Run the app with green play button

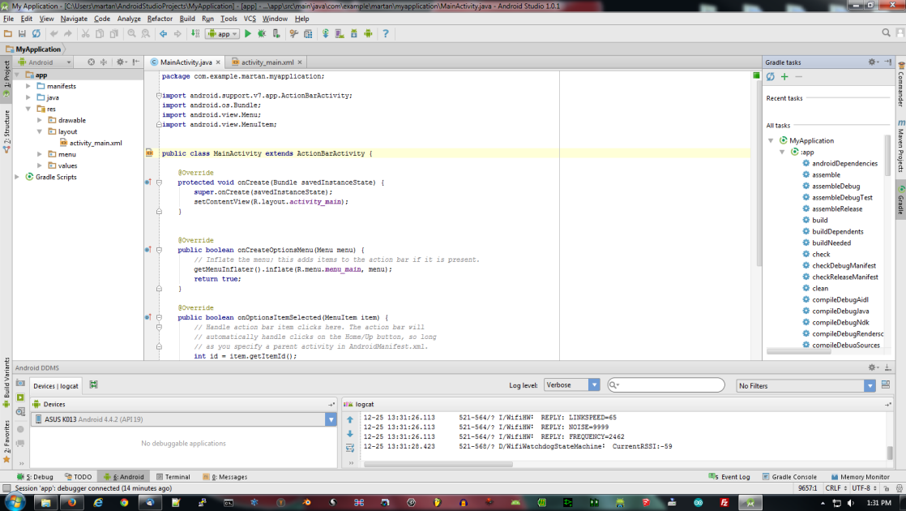(248, 33)
